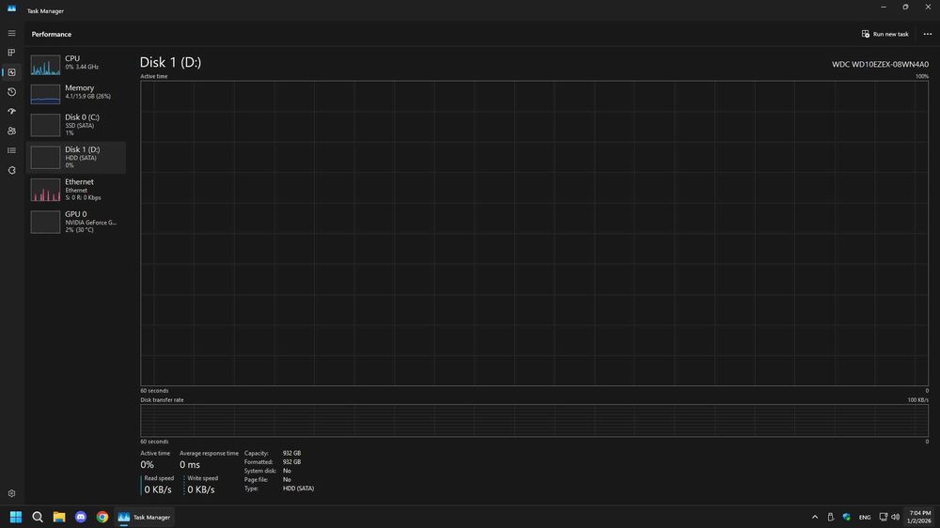This screenshot has height=528, width=940.
Task: Click the CPU mini graph thumbnail
Action: coord(45,65)
